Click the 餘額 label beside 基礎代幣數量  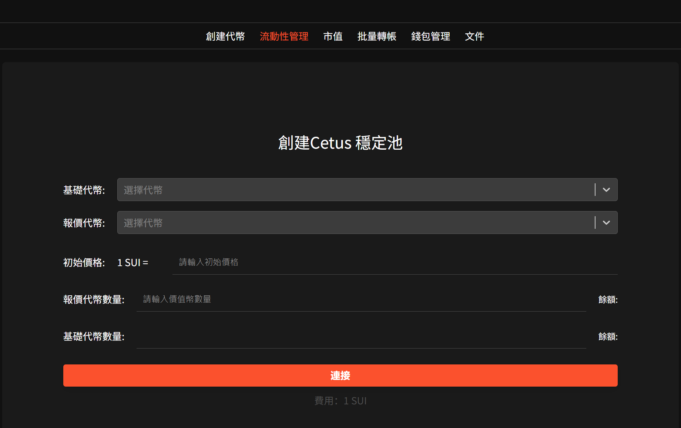pyautogui.click(x=608, y=336)
